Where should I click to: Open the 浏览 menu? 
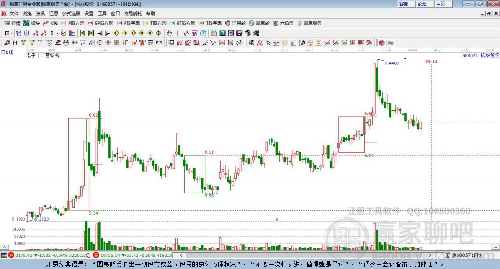point(27,13)
